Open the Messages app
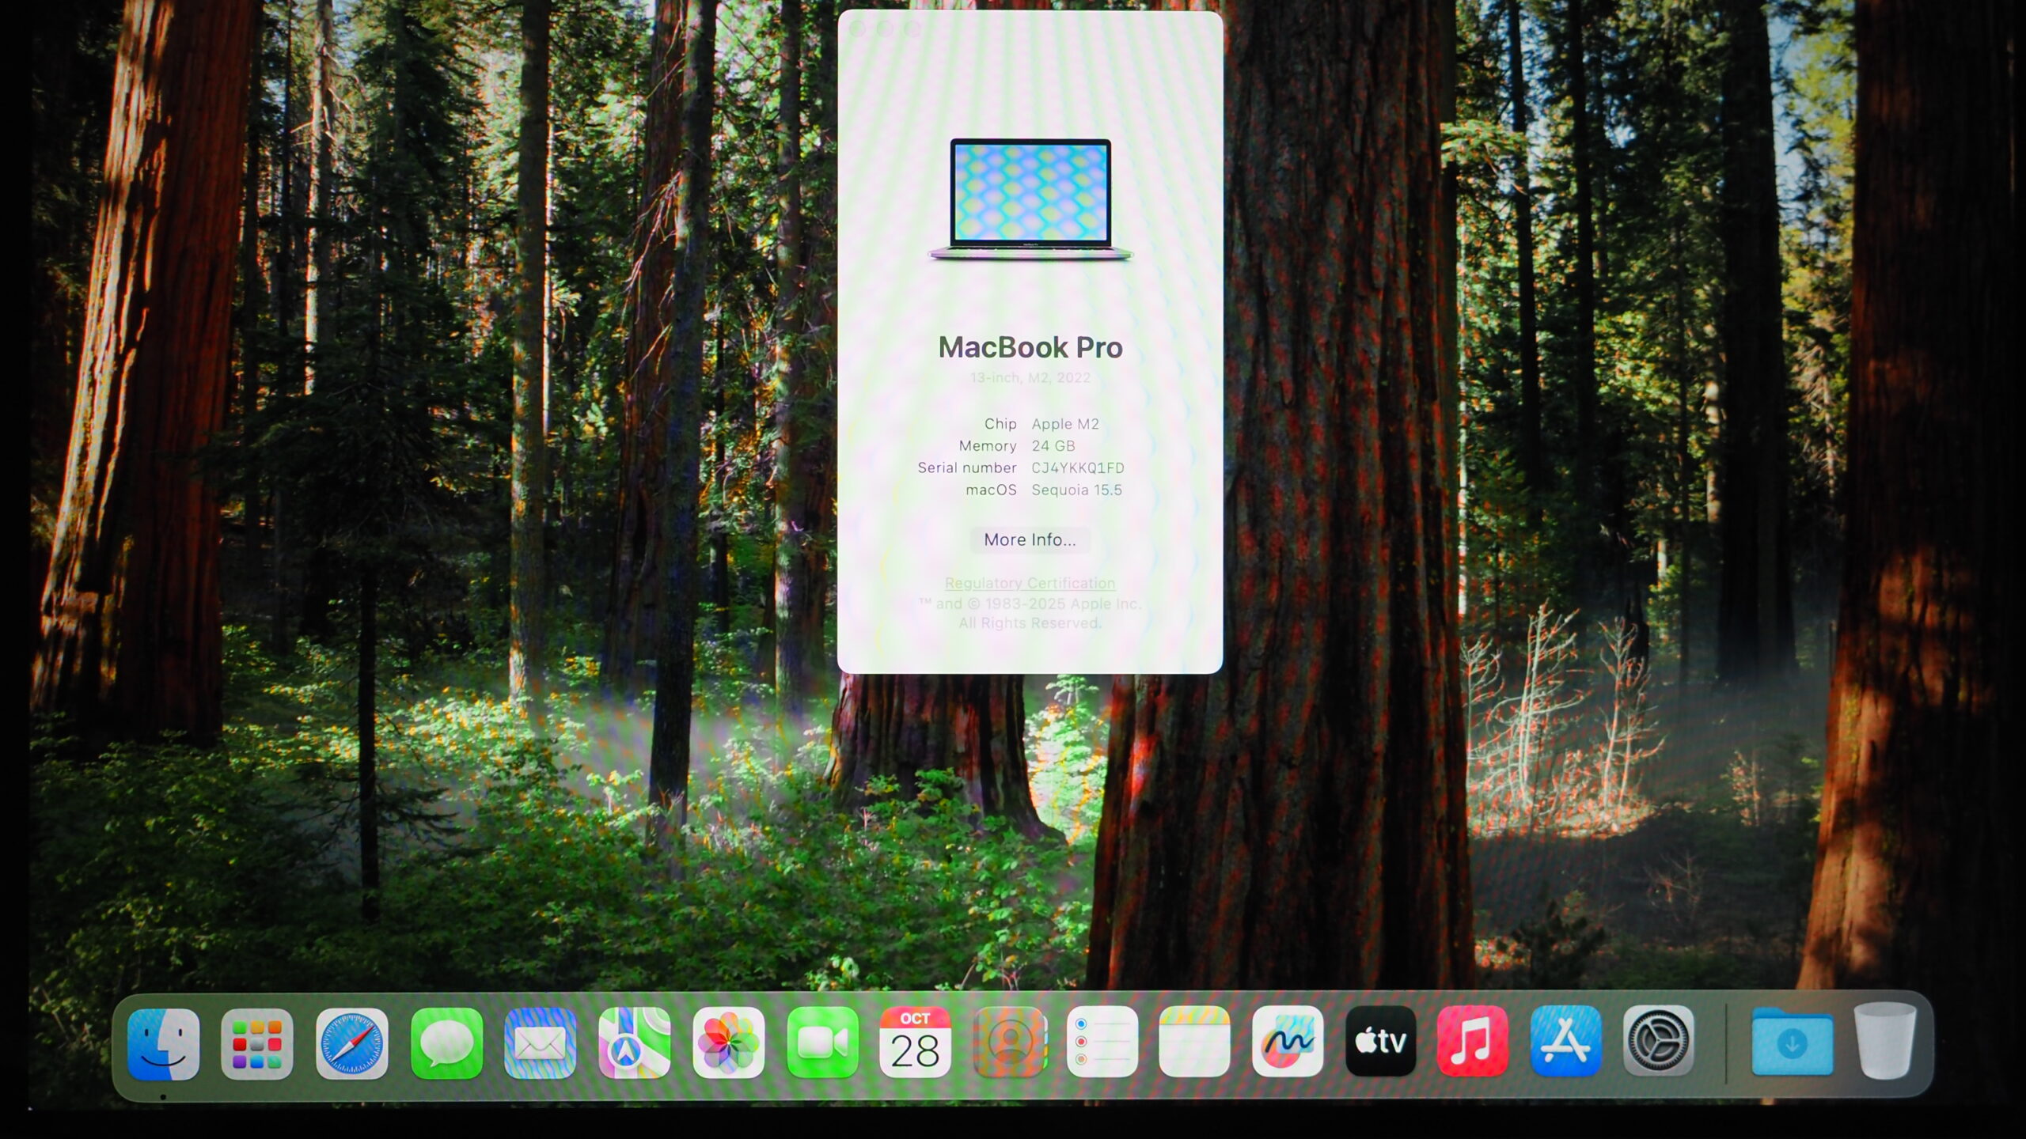The height and width of the screenshot is (1139, 2026). [446, 1043]
